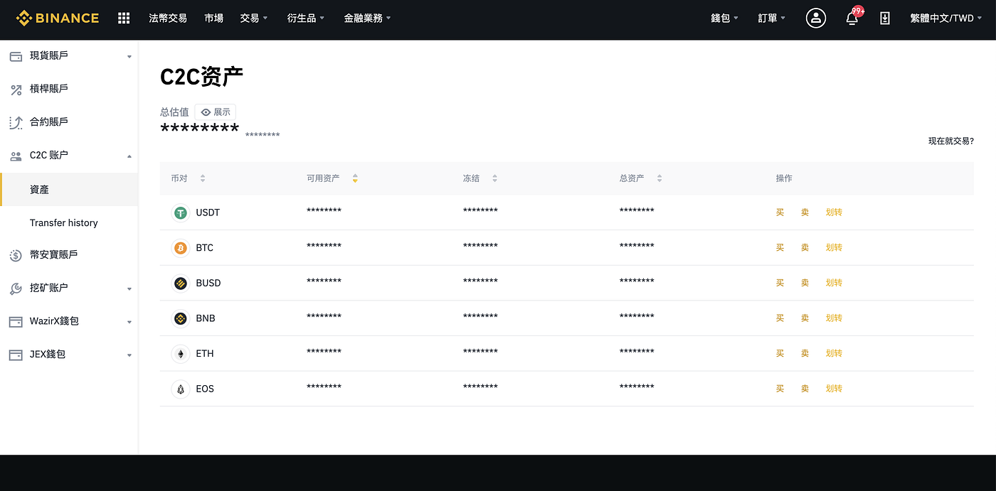Image resolution: width=996 pixels, height=491 pixels.
Task: Expand the 挖矿账户 sidebar arrow
Action: [x=129, y=288]
